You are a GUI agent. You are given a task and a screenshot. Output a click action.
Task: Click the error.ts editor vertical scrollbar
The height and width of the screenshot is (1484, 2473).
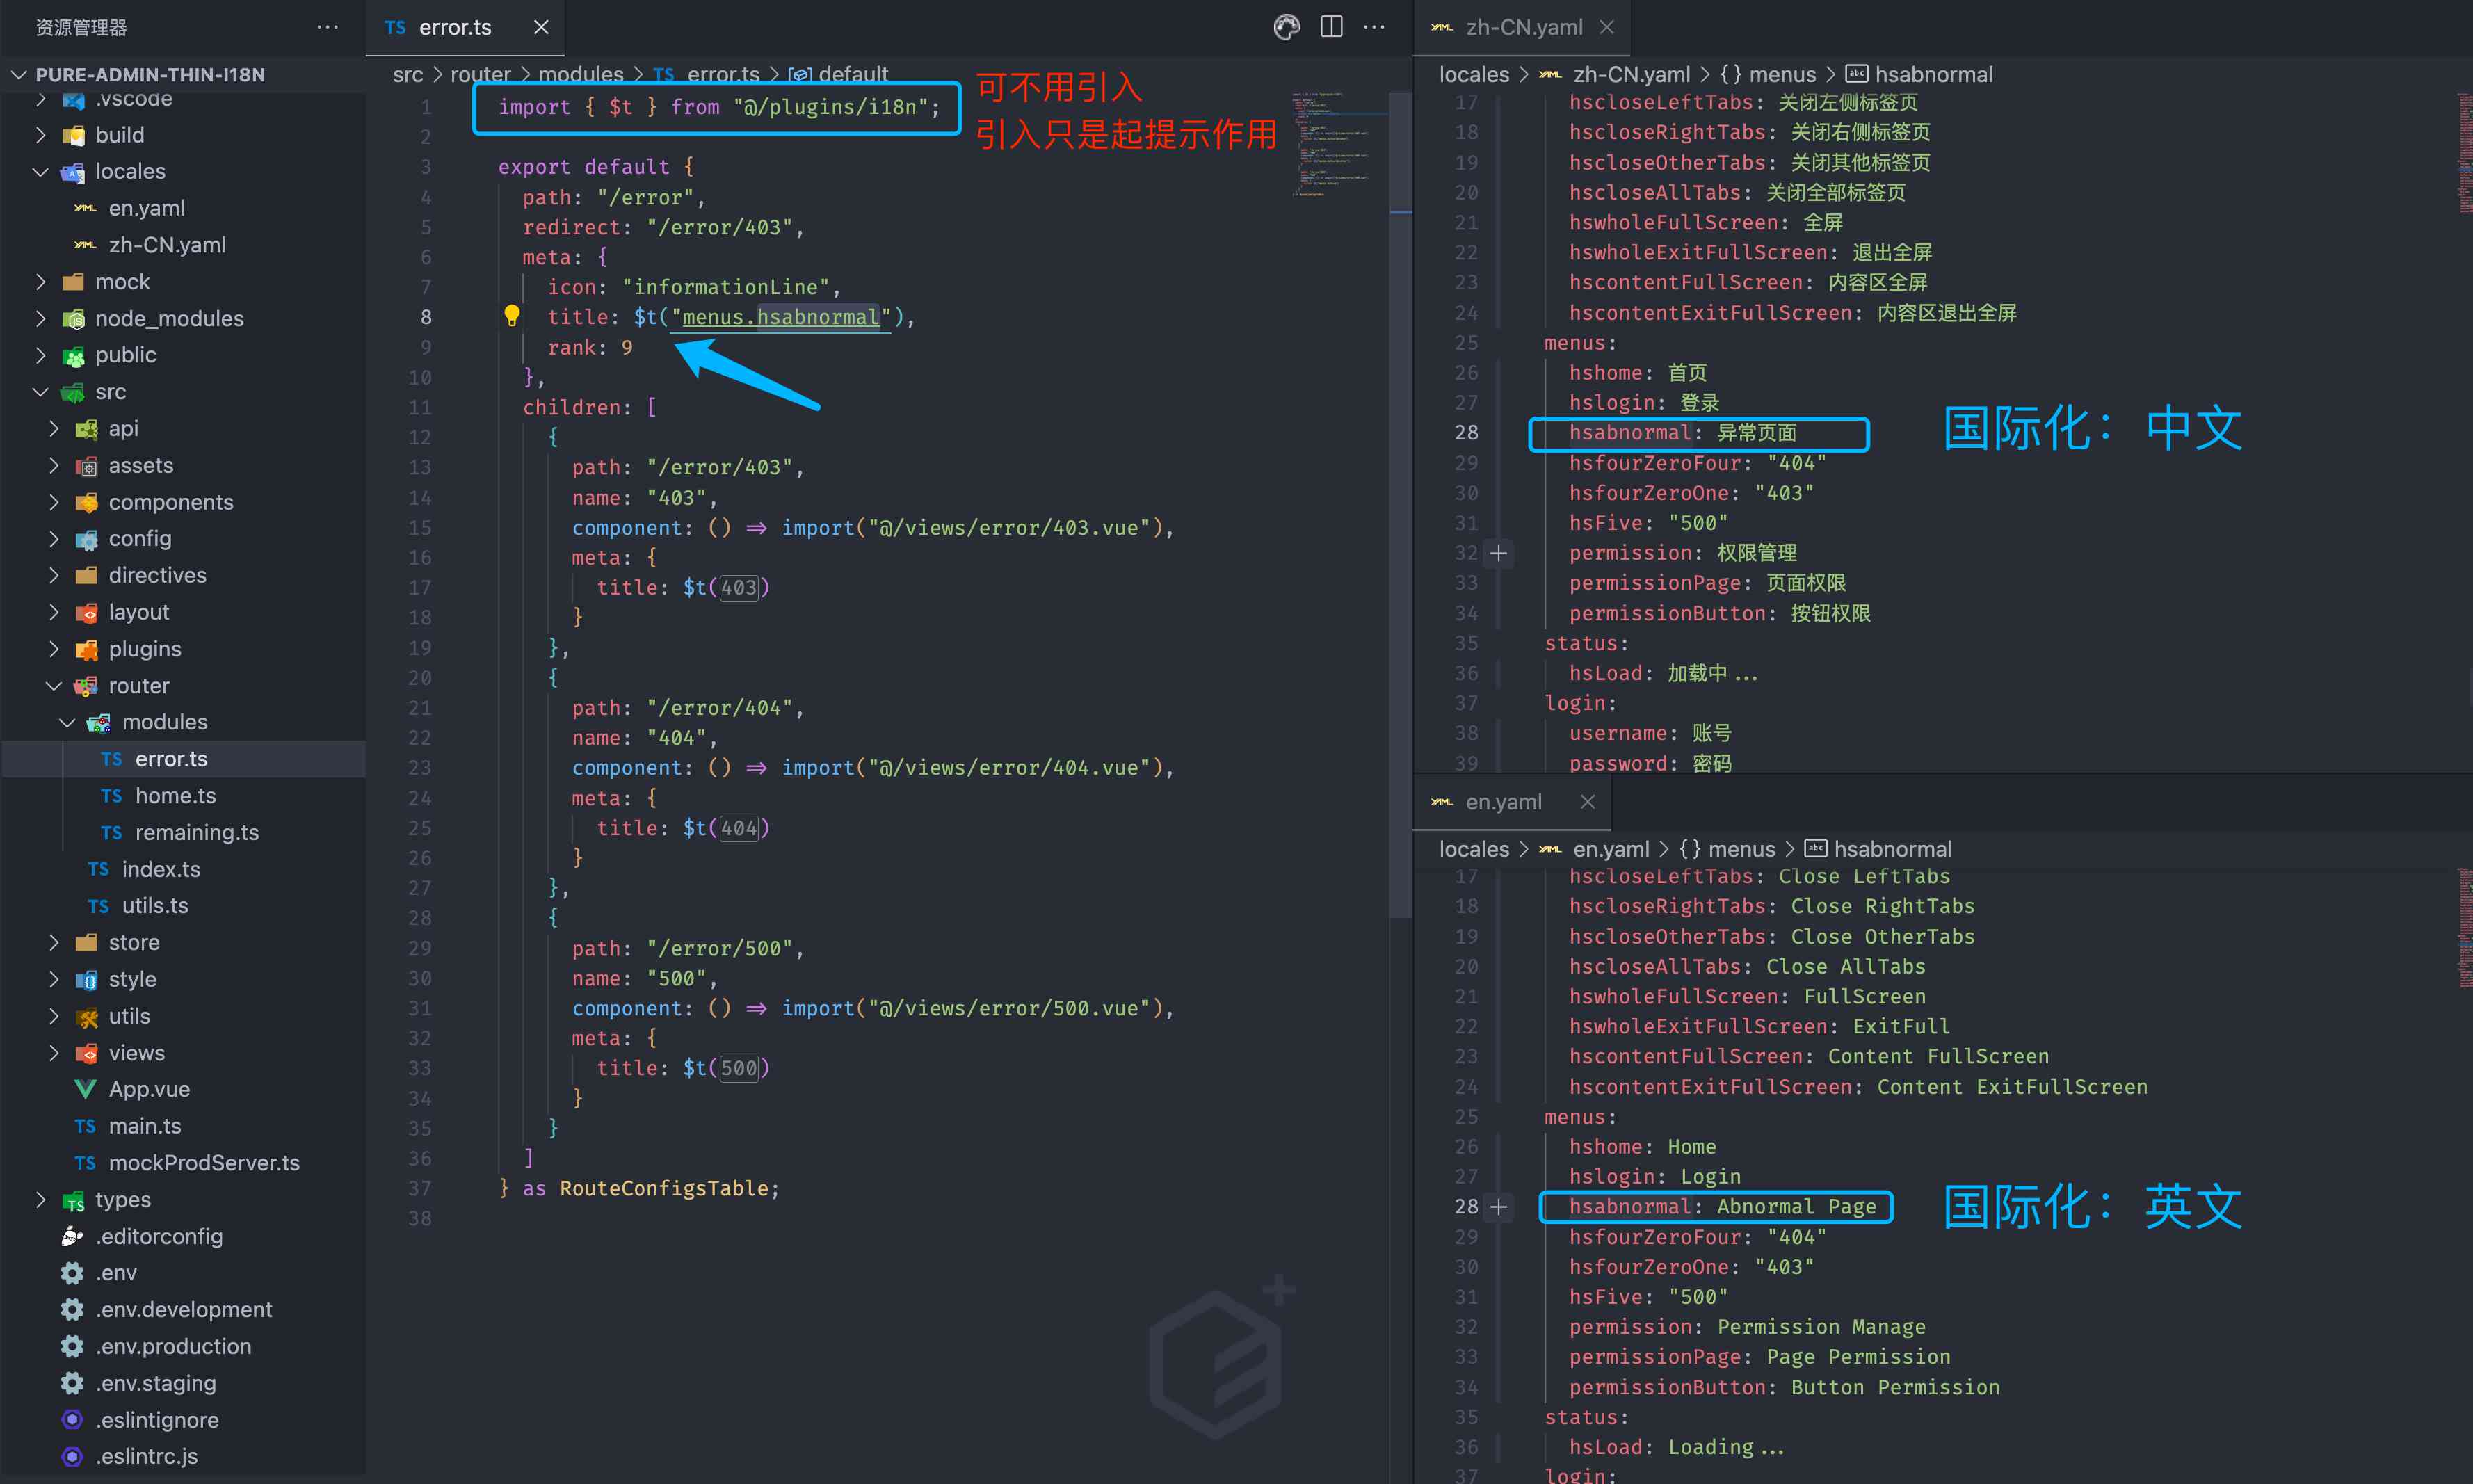1400,500
